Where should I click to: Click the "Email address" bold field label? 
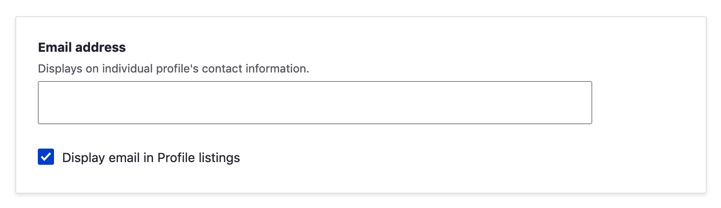(x=82, y=47)
